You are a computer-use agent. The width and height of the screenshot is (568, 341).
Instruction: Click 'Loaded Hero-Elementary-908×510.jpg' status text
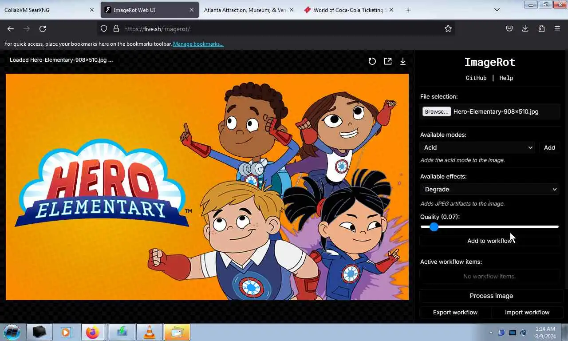(61, 59)
